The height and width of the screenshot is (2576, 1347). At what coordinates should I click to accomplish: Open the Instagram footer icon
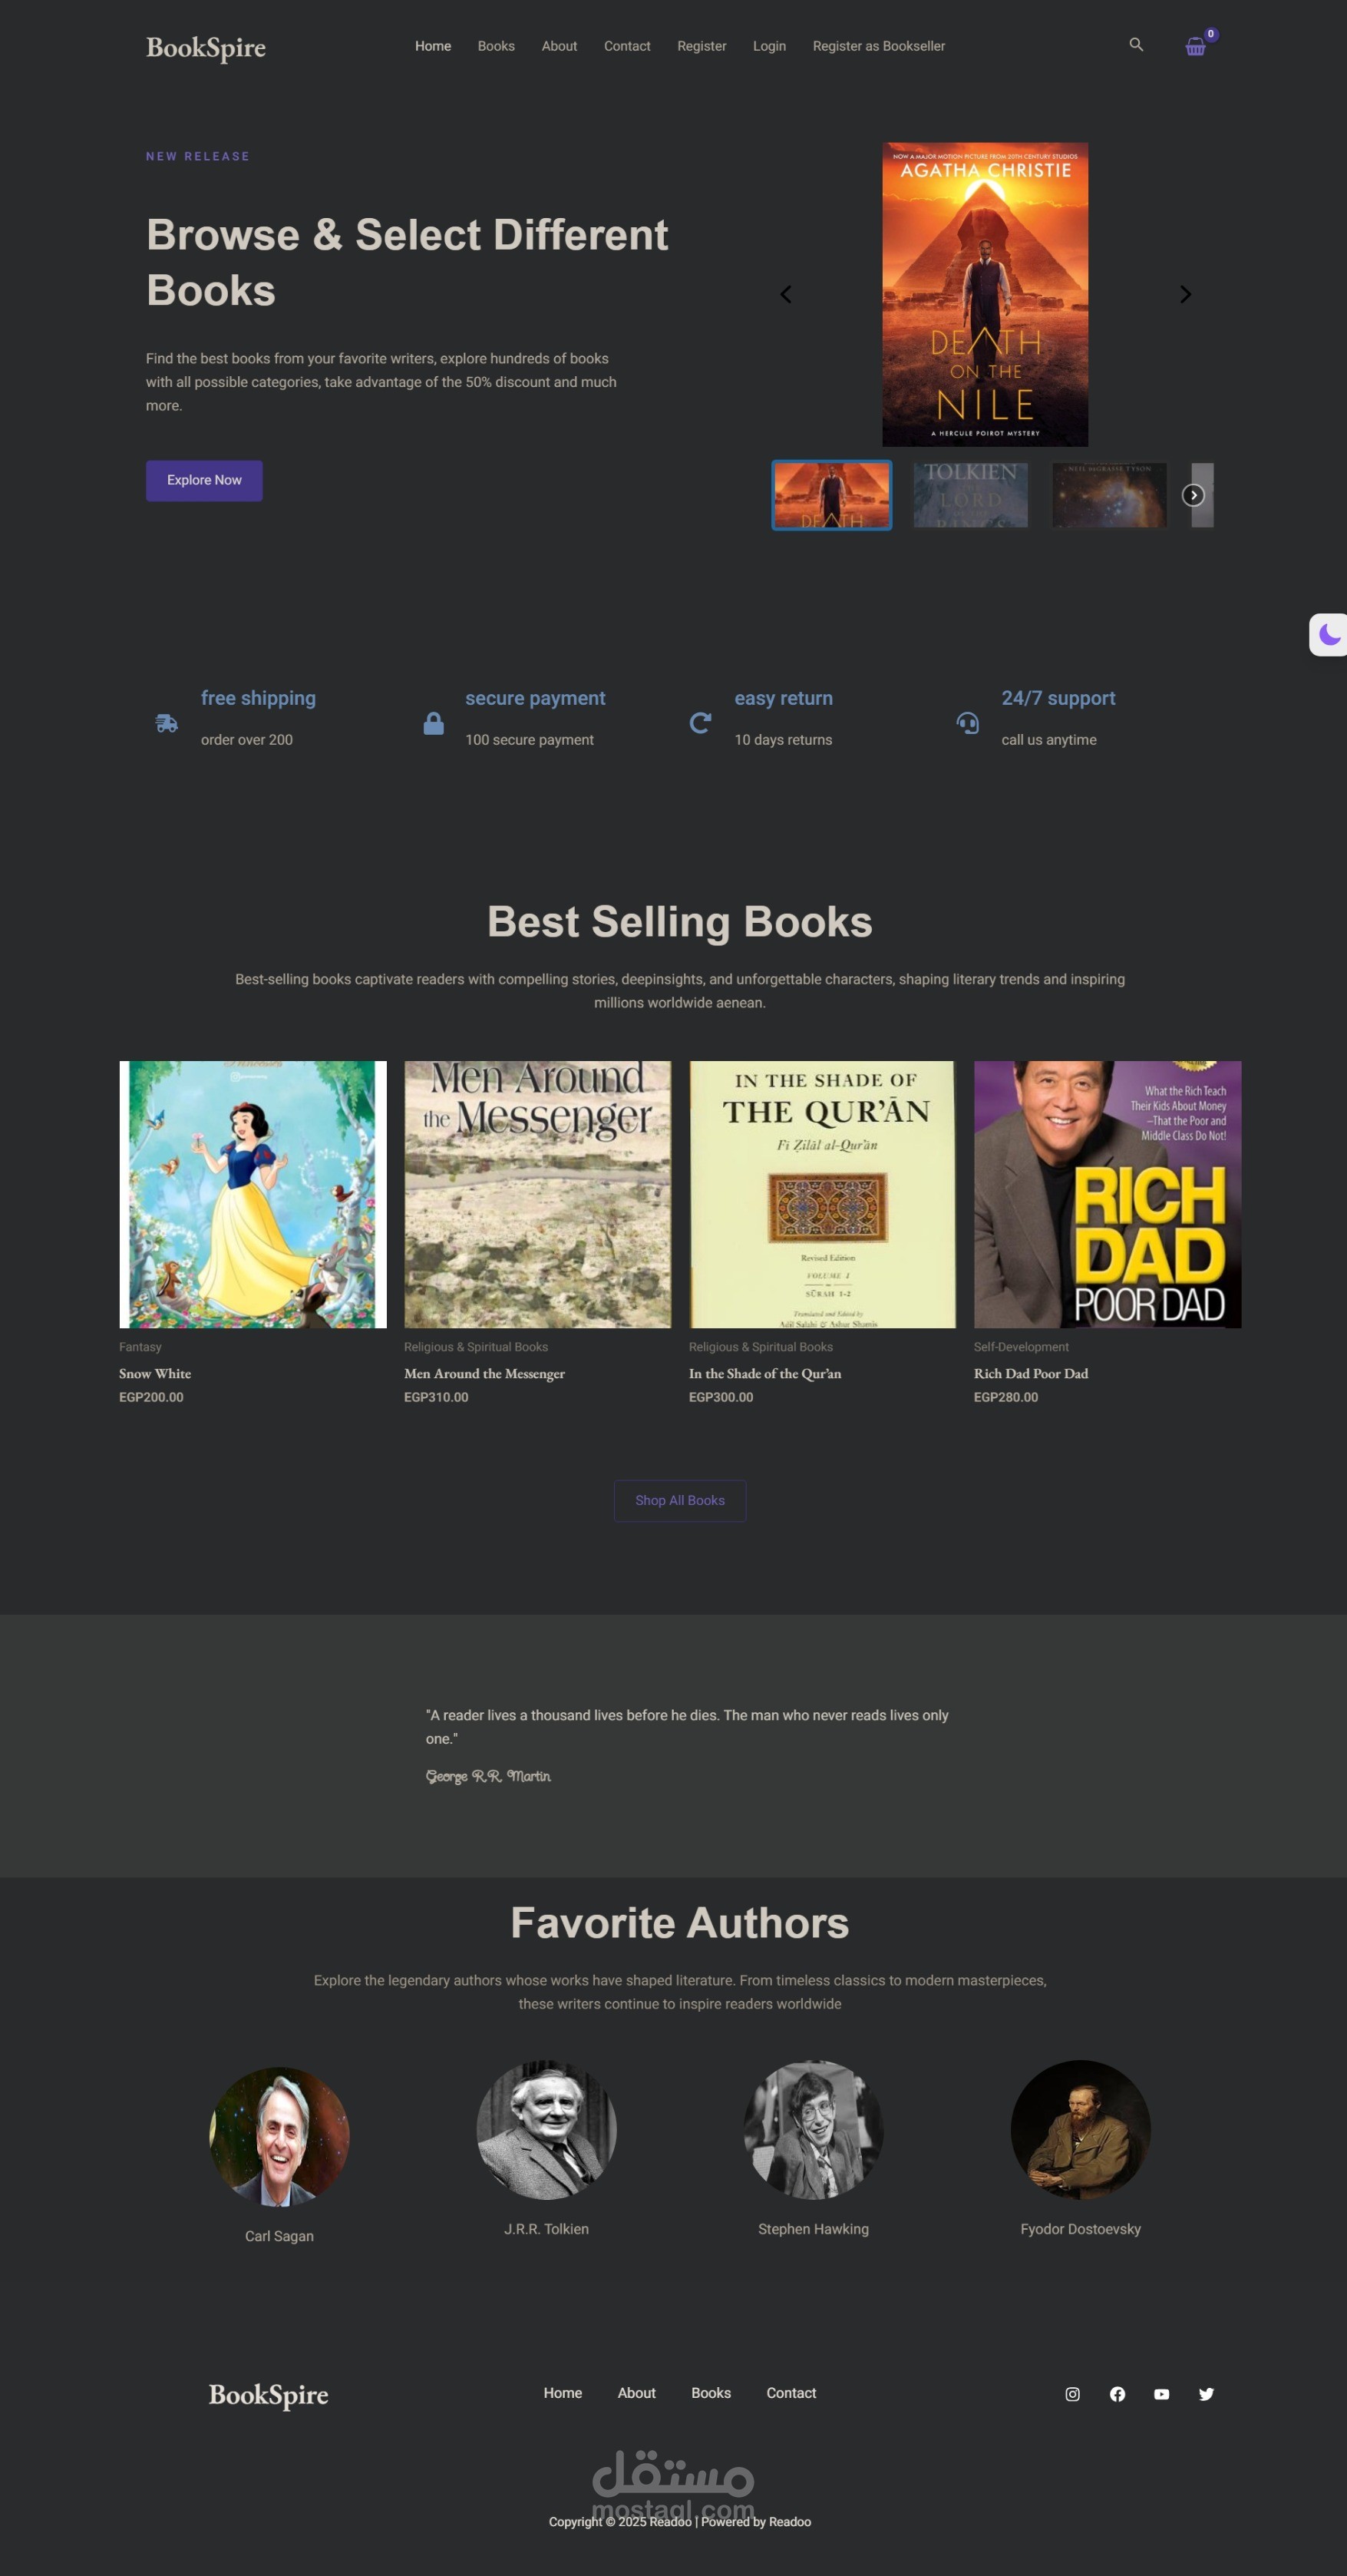(1072, 2394)
